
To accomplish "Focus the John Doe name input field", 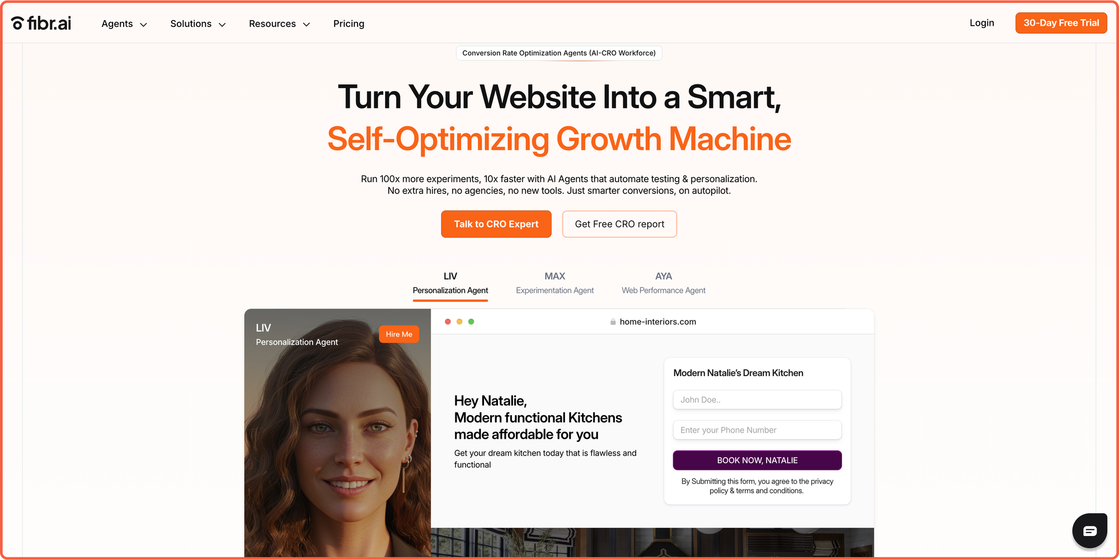I will [x=757, y=400].
